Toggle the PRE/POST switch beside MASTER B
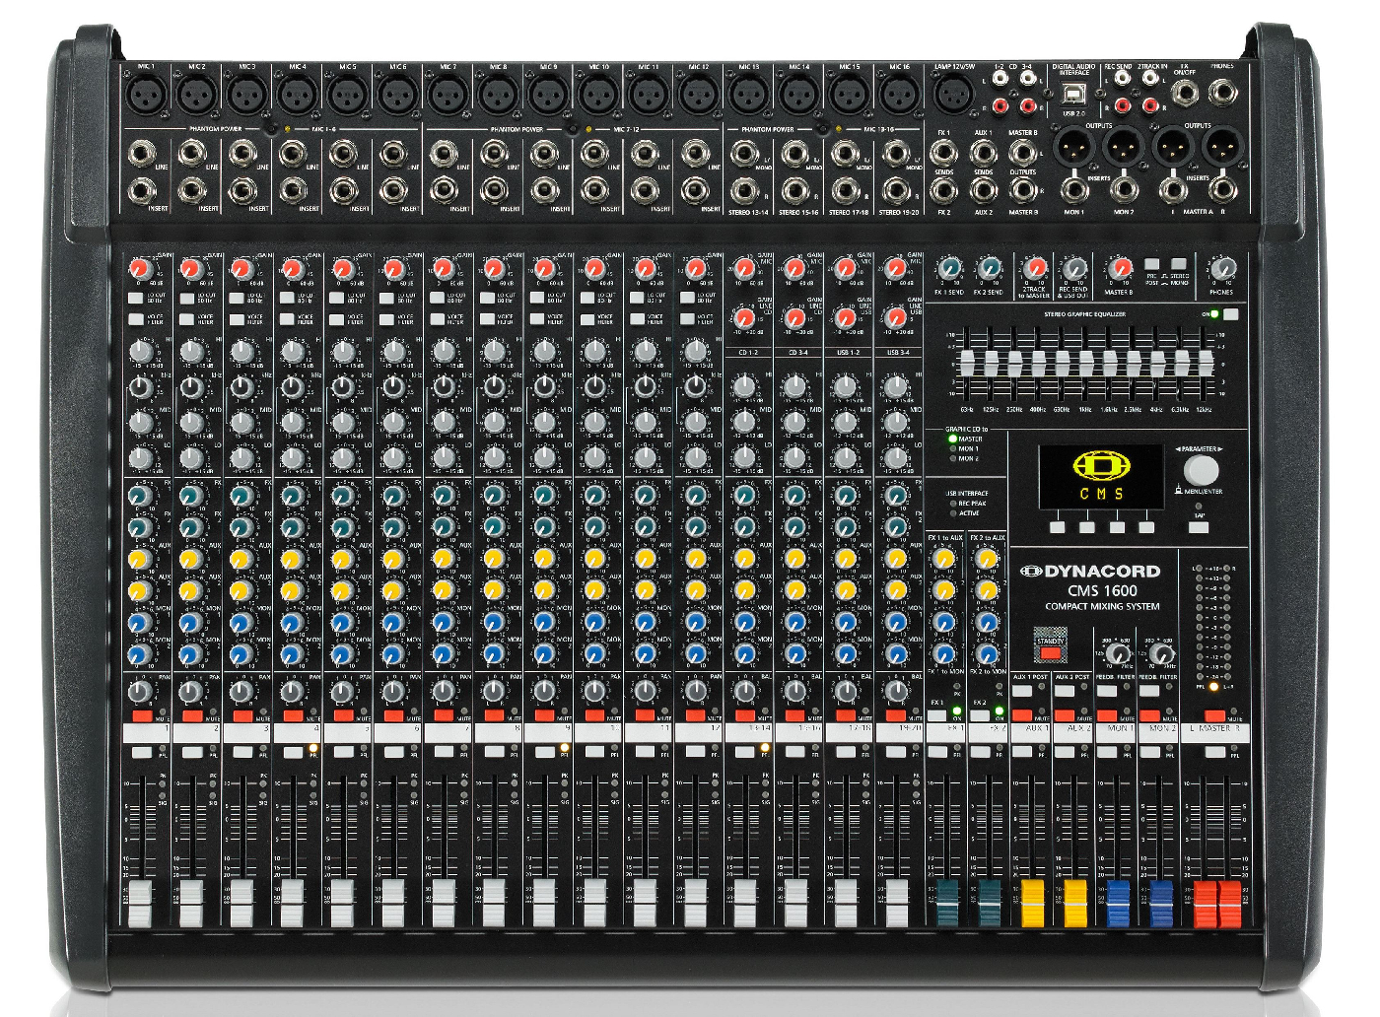The image size is (1380, 1017). [x=1152, y=265]
